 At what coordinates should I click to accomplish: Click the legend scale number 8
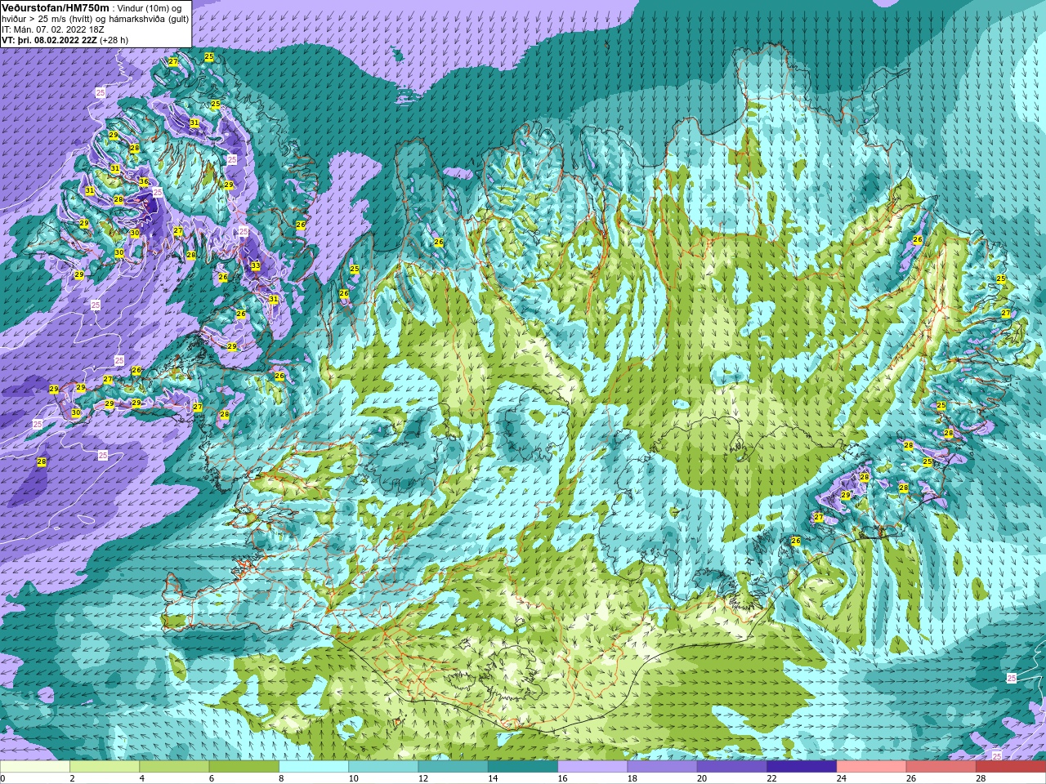click(x=282, y=778)
